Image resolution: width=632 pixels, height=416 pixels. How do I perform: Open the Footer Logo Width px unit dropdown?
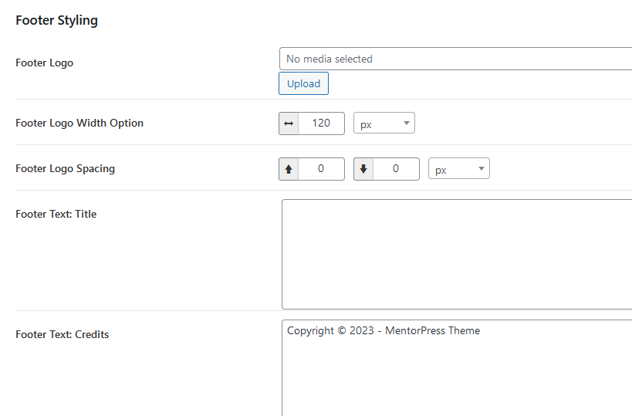coord(384,123)
